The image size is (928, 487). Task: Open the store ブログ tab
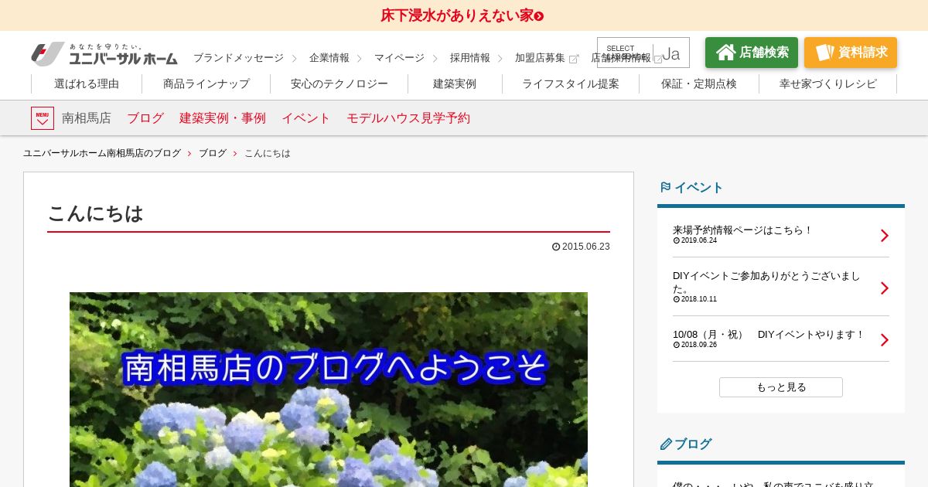(x=145, y=118)
